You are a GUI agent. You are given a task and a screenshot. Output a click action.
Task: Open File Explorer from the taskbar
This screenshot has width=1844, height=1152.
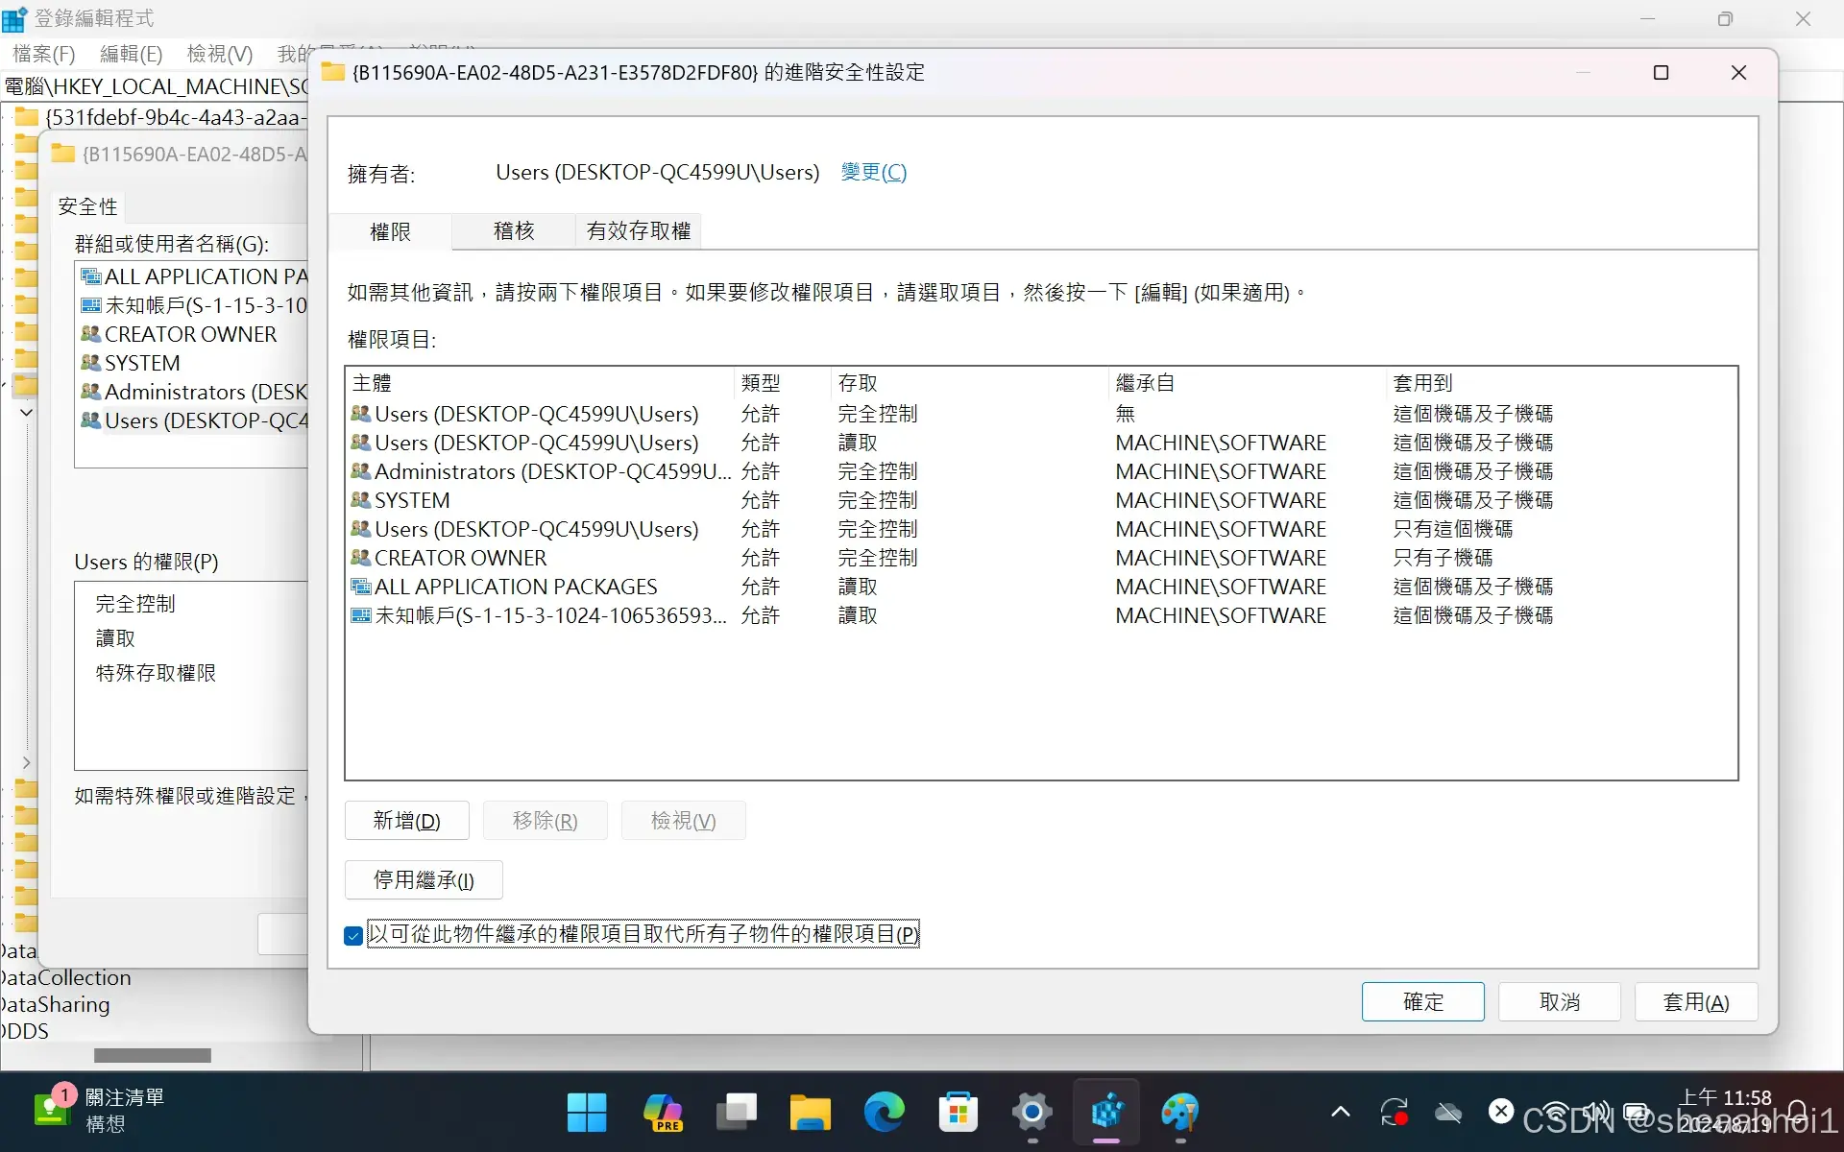(x=810, y=1113)
